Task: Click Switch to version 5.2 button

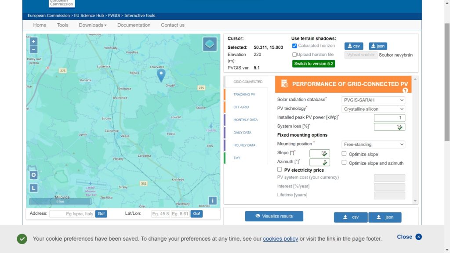Action: pyautogui.click(x=314, y=64)
